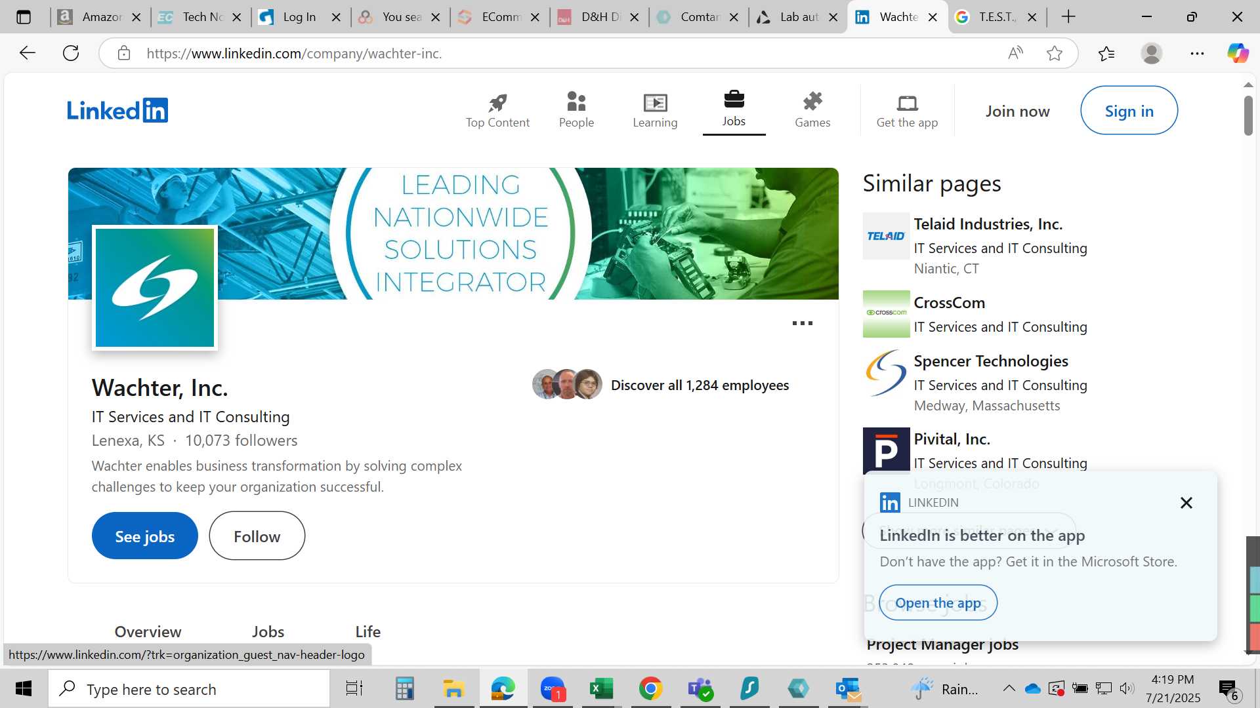
Task: Switch to the Amazon browser tab
Action: click(100, 17)
